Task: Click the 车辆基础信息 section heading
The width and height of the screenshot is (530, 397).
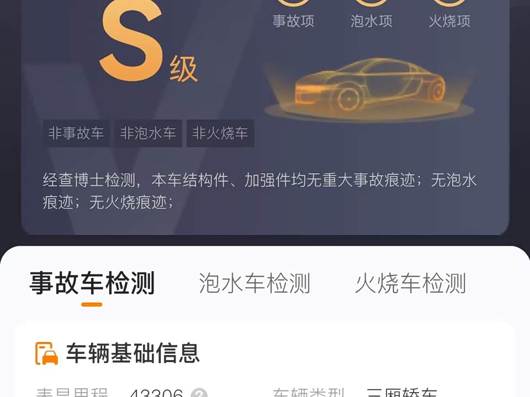Action: pyautogui.click(x=133, y=353)
